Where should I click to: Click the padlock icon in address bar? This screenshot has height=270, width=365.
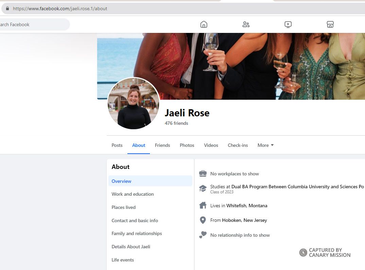7,8
